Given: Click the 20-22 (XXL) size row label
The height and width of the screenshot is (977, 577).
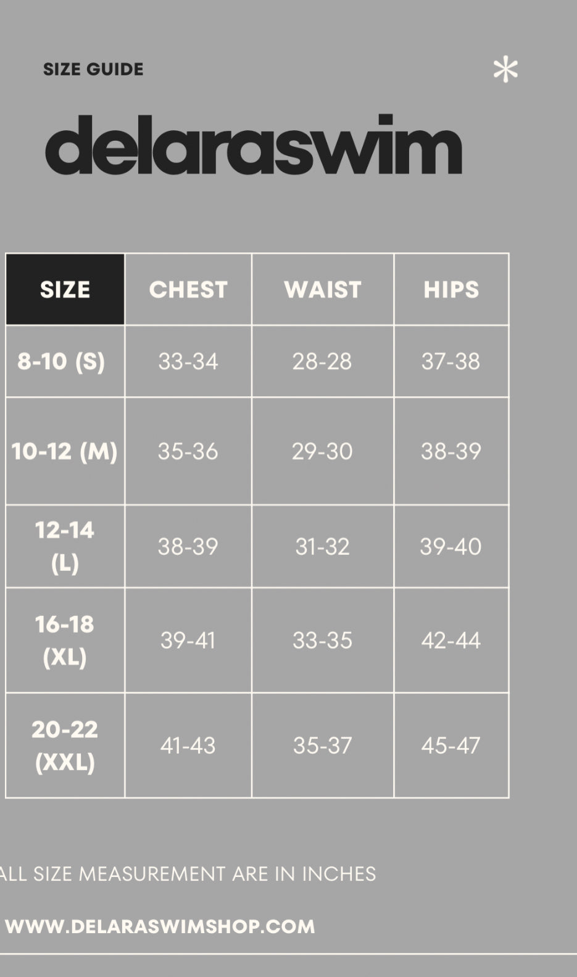Looking at the screenshot, I should pos(65,745).
